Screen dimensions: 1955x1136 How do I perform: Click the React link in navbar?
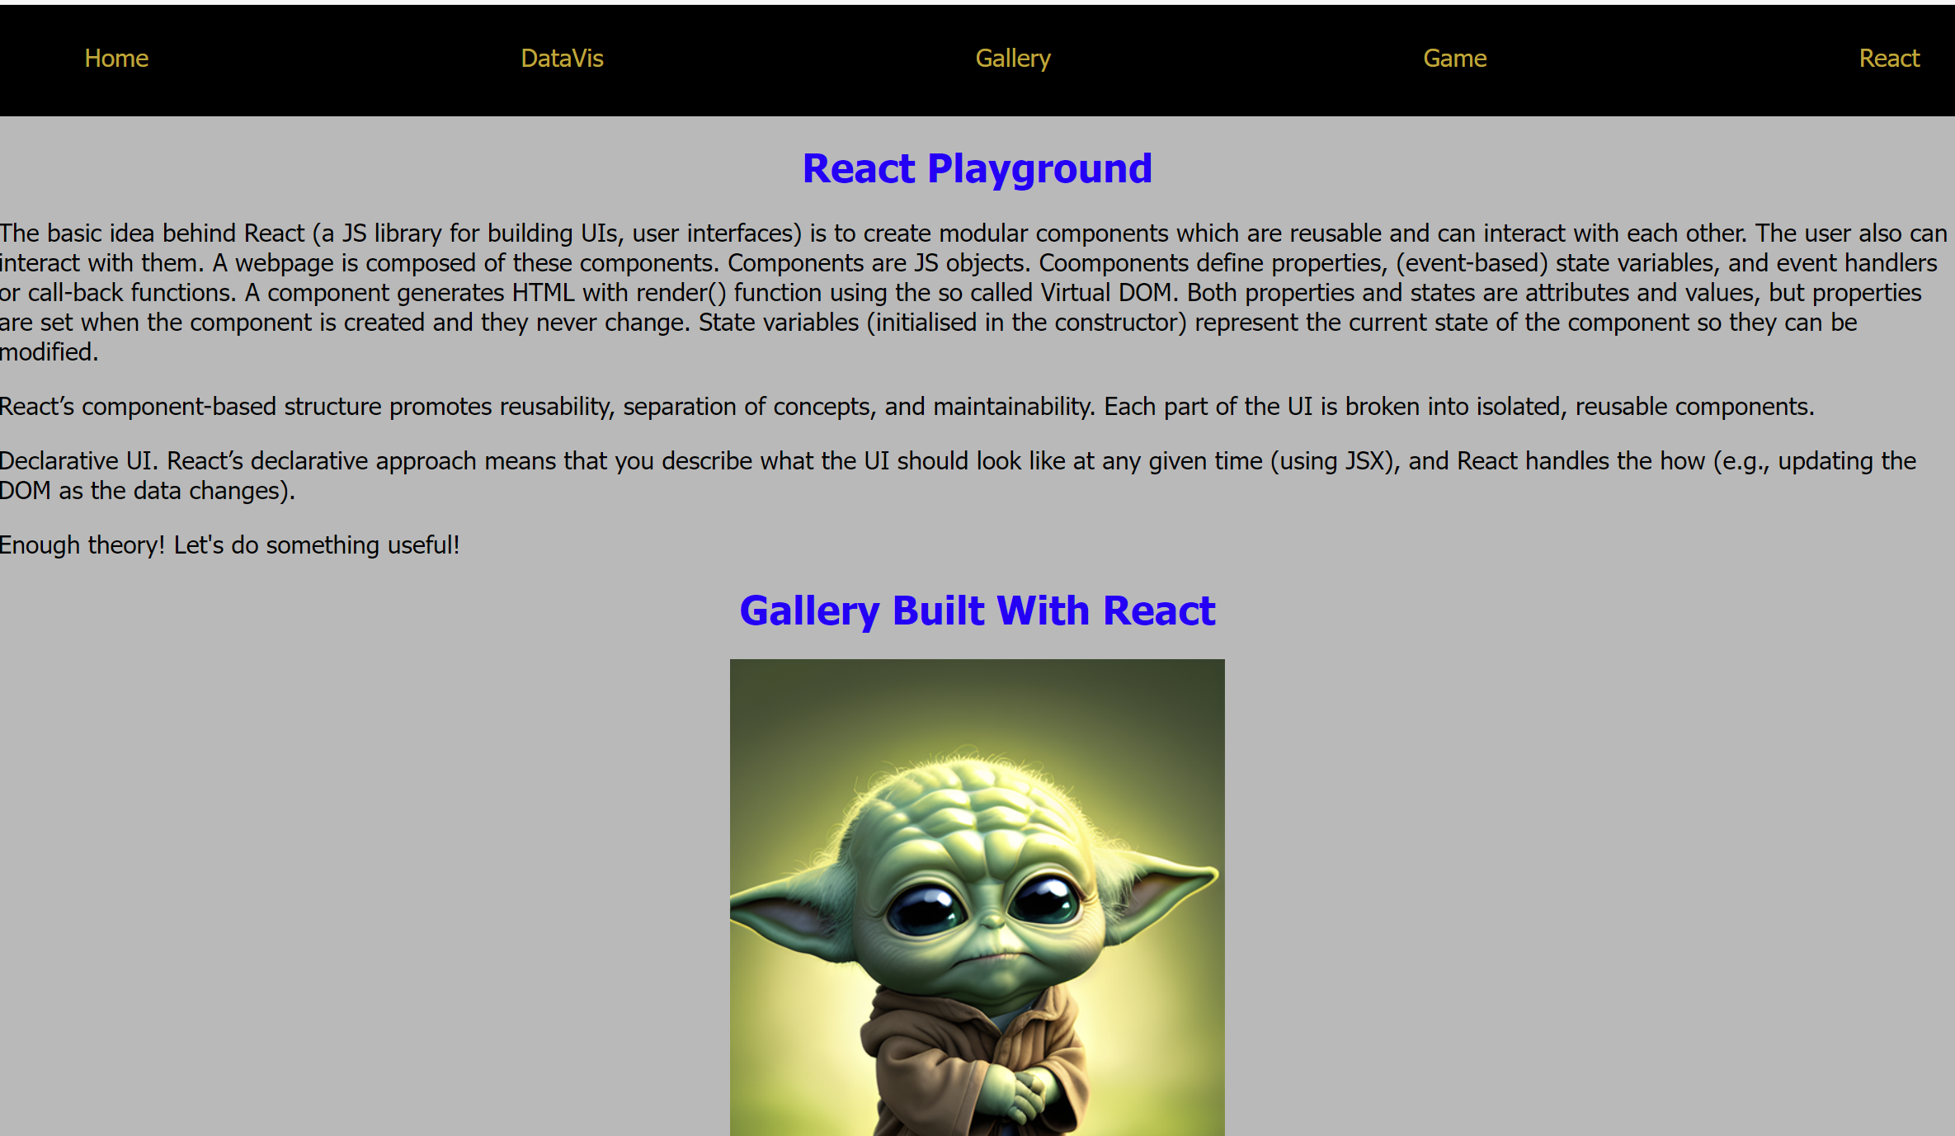(x=1888, y=59)
